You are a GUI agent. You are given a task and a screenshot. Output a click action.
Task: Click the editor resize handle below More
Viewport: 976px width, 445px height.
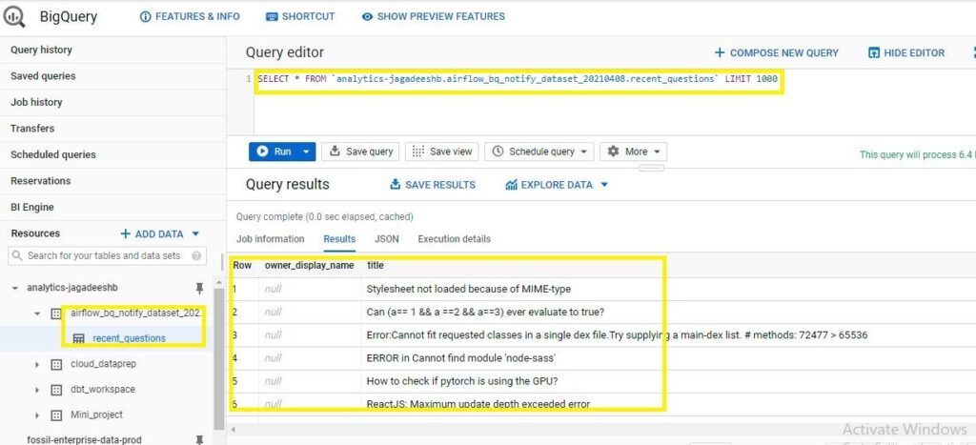[x=651, y=168]
